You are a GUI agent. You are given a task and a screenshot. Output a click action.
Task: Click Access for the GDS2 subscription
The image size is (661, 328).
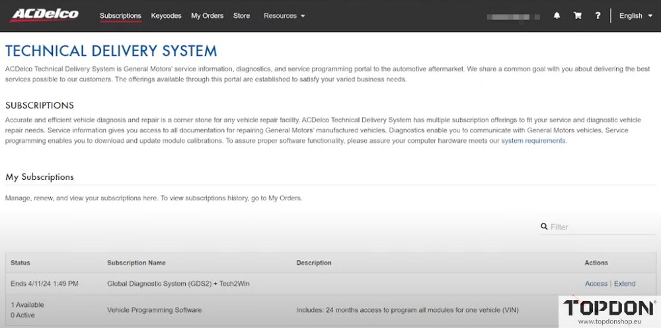[x=596, y=284]
